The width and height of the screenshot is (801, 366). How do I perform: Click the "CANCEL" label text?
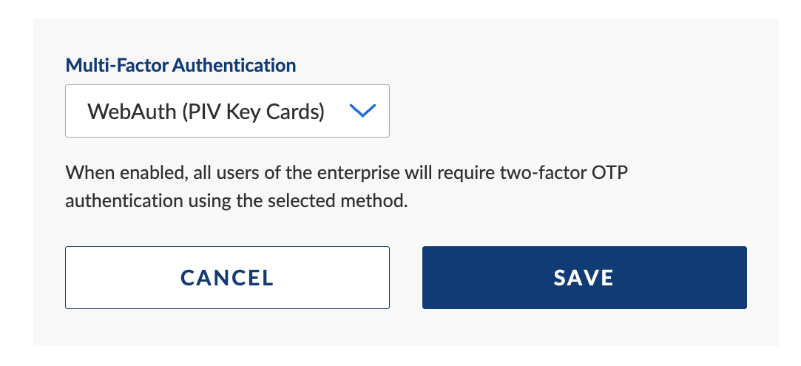pos(227,277)
